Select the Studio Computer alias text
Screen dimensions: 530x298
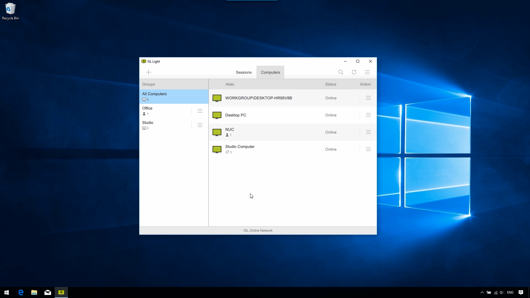point(240,147)
